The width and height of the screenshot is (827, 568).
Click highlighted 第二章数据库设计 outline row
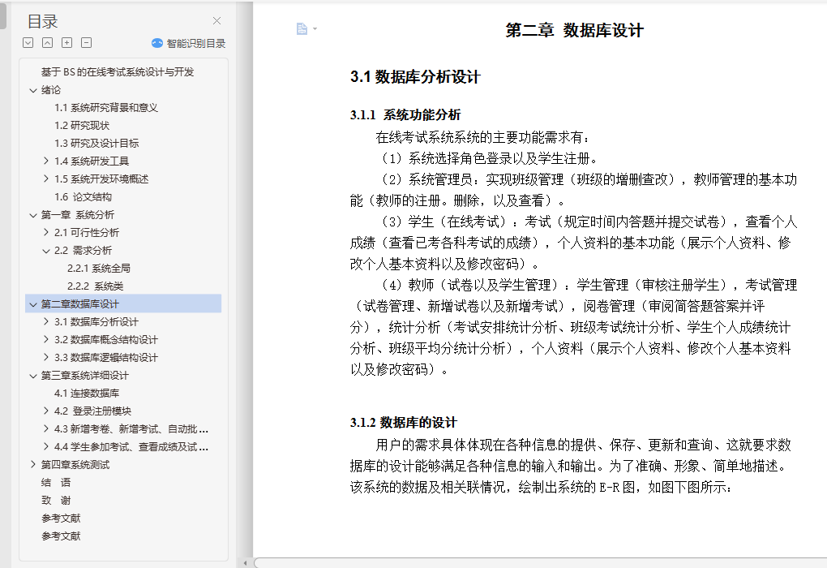coord(123,303)
